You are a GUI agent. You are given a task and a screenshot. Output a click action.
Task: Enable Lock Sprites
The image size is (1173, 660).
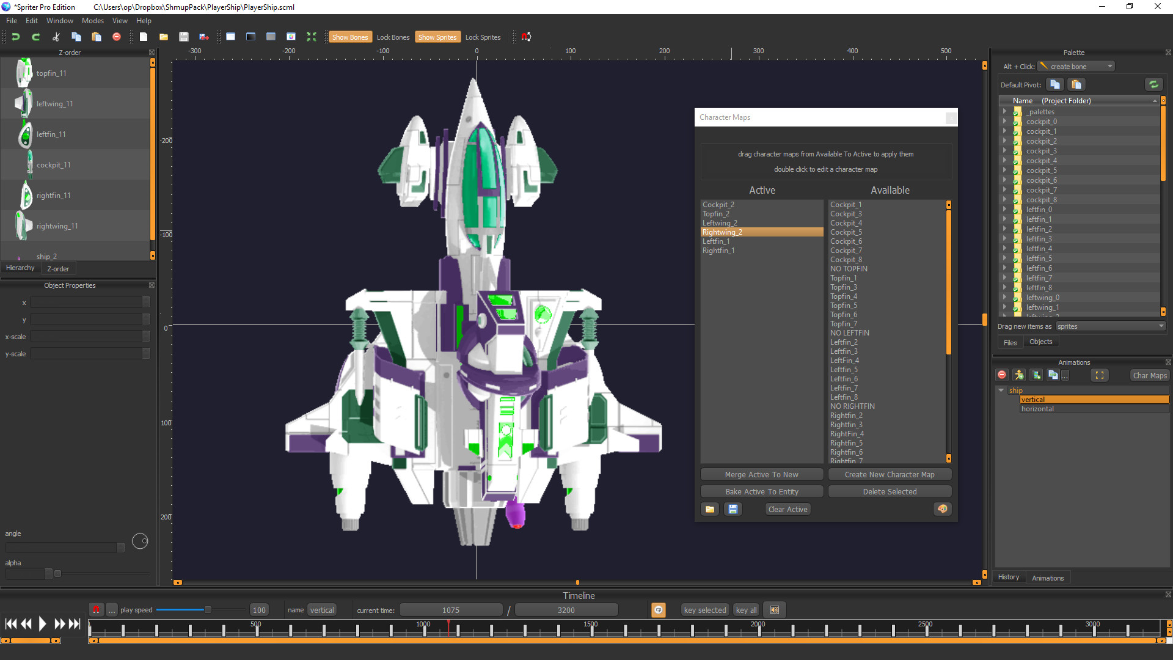point(483,37)
